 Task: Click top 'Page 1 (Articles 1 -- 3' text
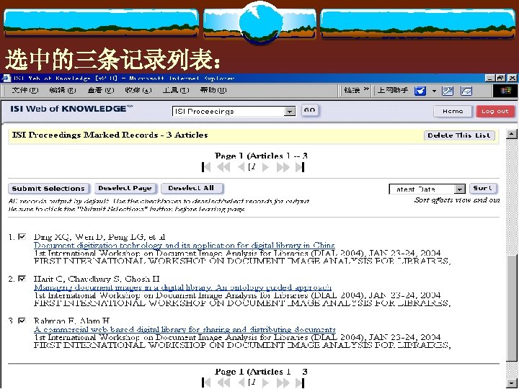point(261,156)
